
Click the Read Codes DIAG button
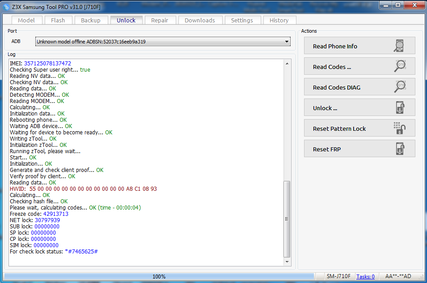click(x=359, y=87)
